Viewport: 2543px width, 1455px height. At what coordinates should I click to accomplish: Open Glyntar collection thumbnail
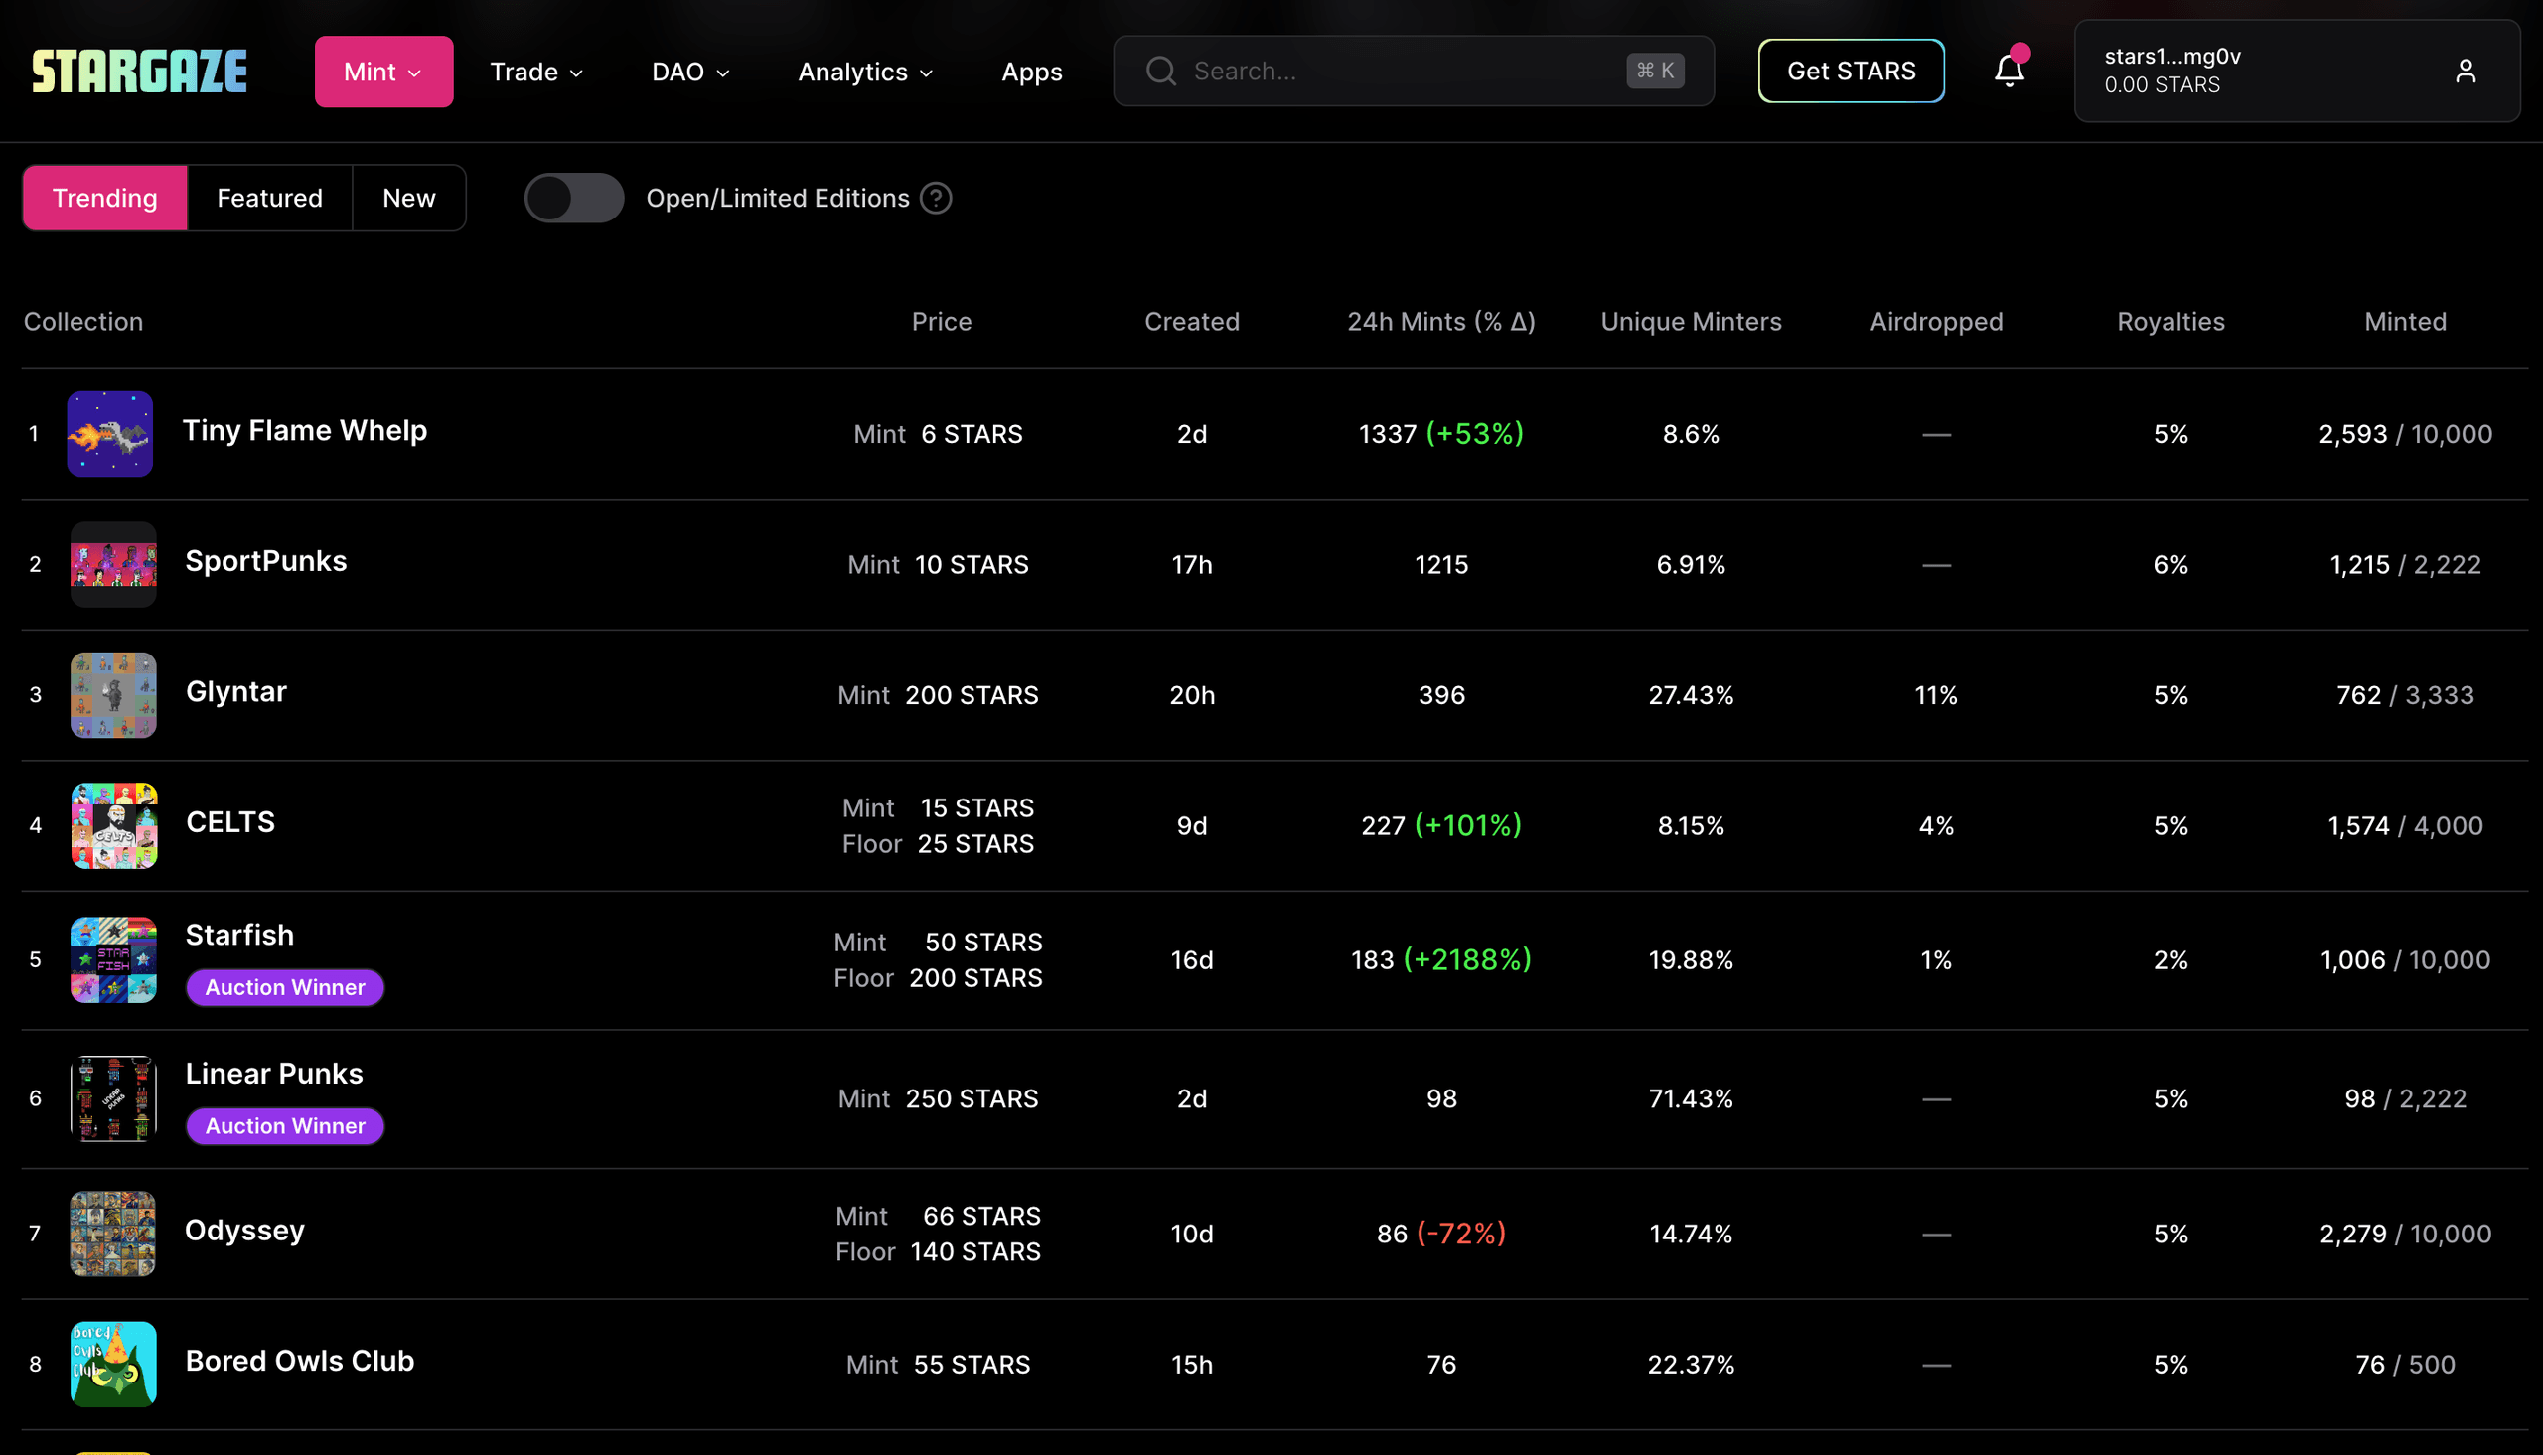click(113, 695)
